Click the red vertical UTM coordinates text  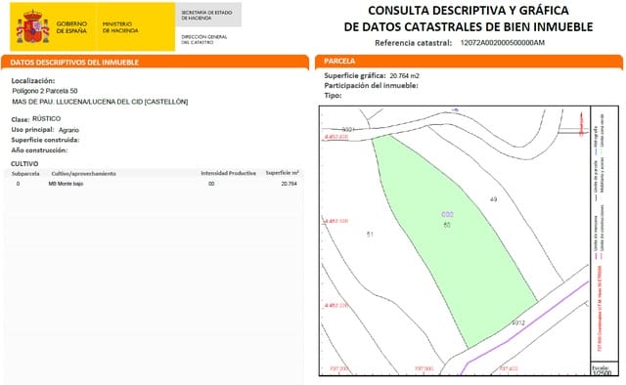600,308
